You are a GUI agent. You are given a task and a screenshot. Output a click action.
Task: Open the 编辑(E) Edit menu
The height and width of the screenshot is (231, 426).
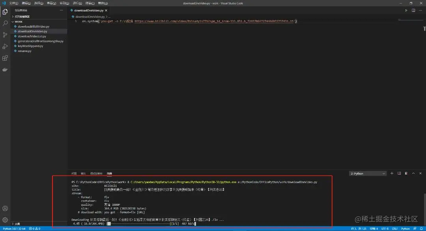pos(26,3)
